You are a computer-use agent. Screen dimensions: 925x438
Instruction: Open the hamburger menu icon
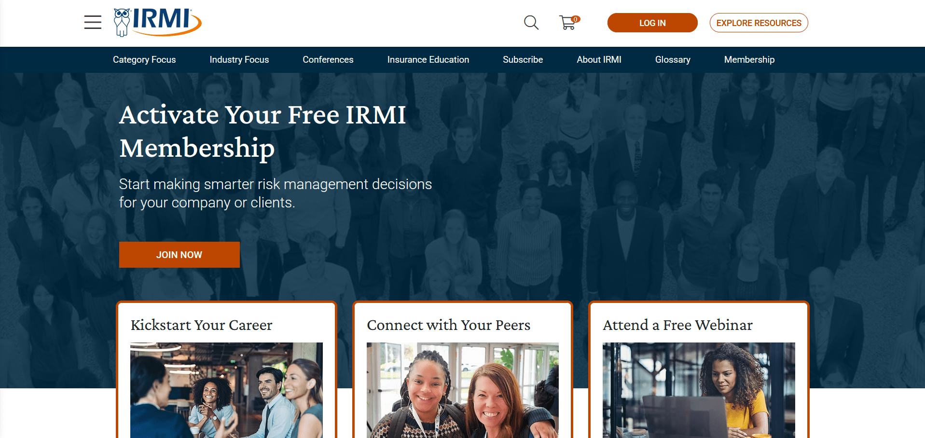pos(93,23)
